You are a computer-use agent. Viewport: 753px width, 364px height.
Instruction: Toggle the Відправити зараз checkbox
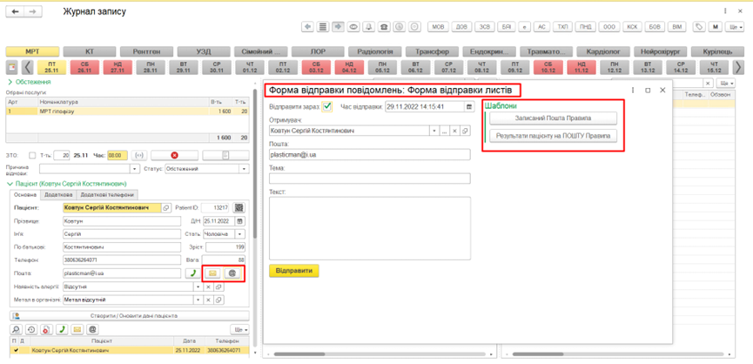tap(327, 107)
